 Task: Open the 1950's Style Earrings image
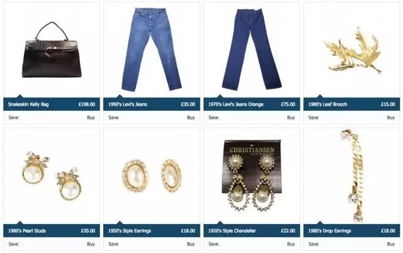click(151, 176)
